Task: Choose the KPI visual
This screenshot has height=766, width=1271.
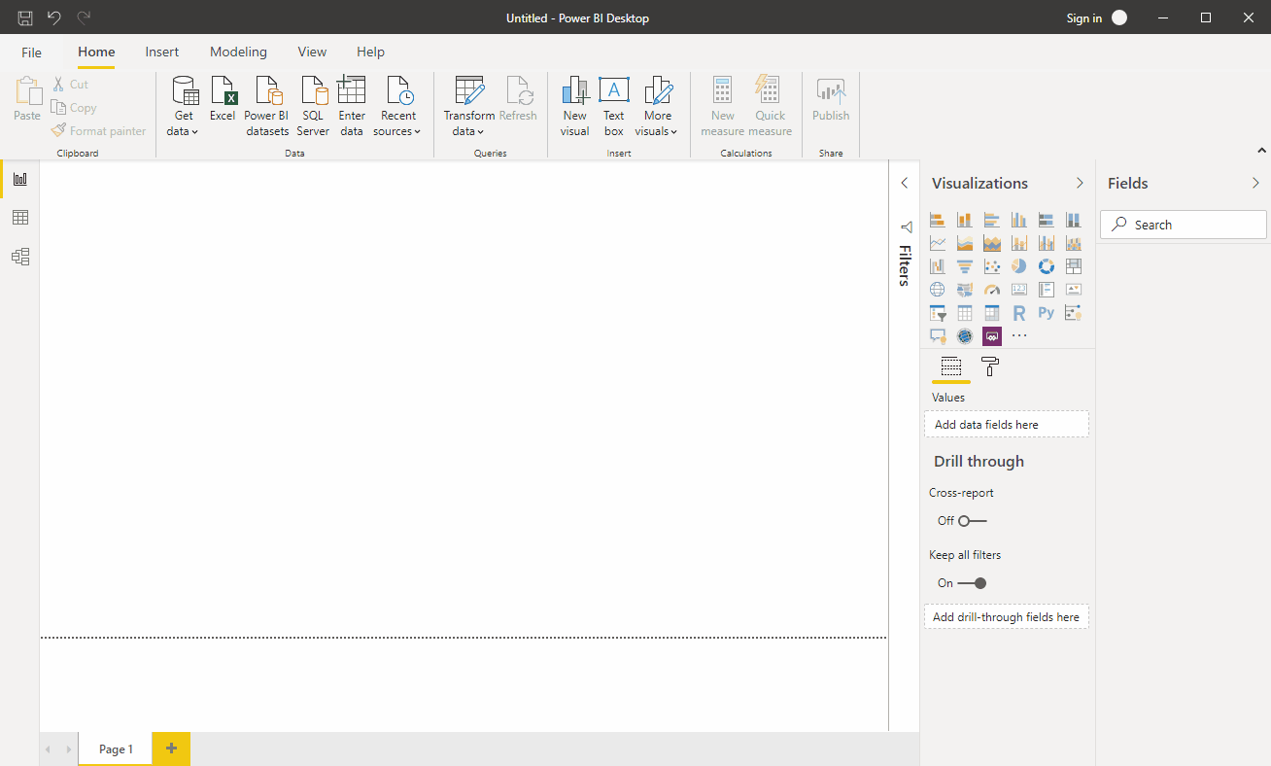Action: click(x=1074, y=289)
